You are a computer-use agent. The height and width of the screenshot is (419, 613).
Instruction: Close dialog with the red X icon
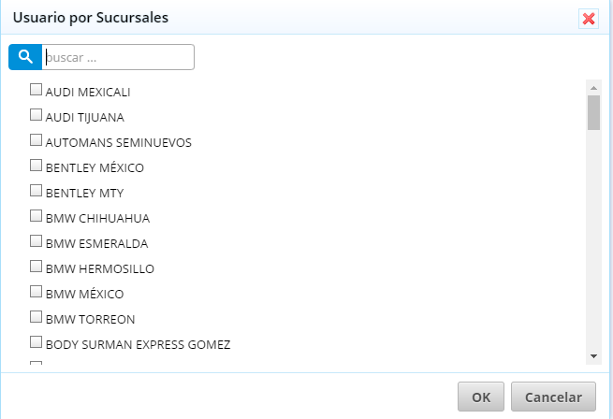point(589,19)
